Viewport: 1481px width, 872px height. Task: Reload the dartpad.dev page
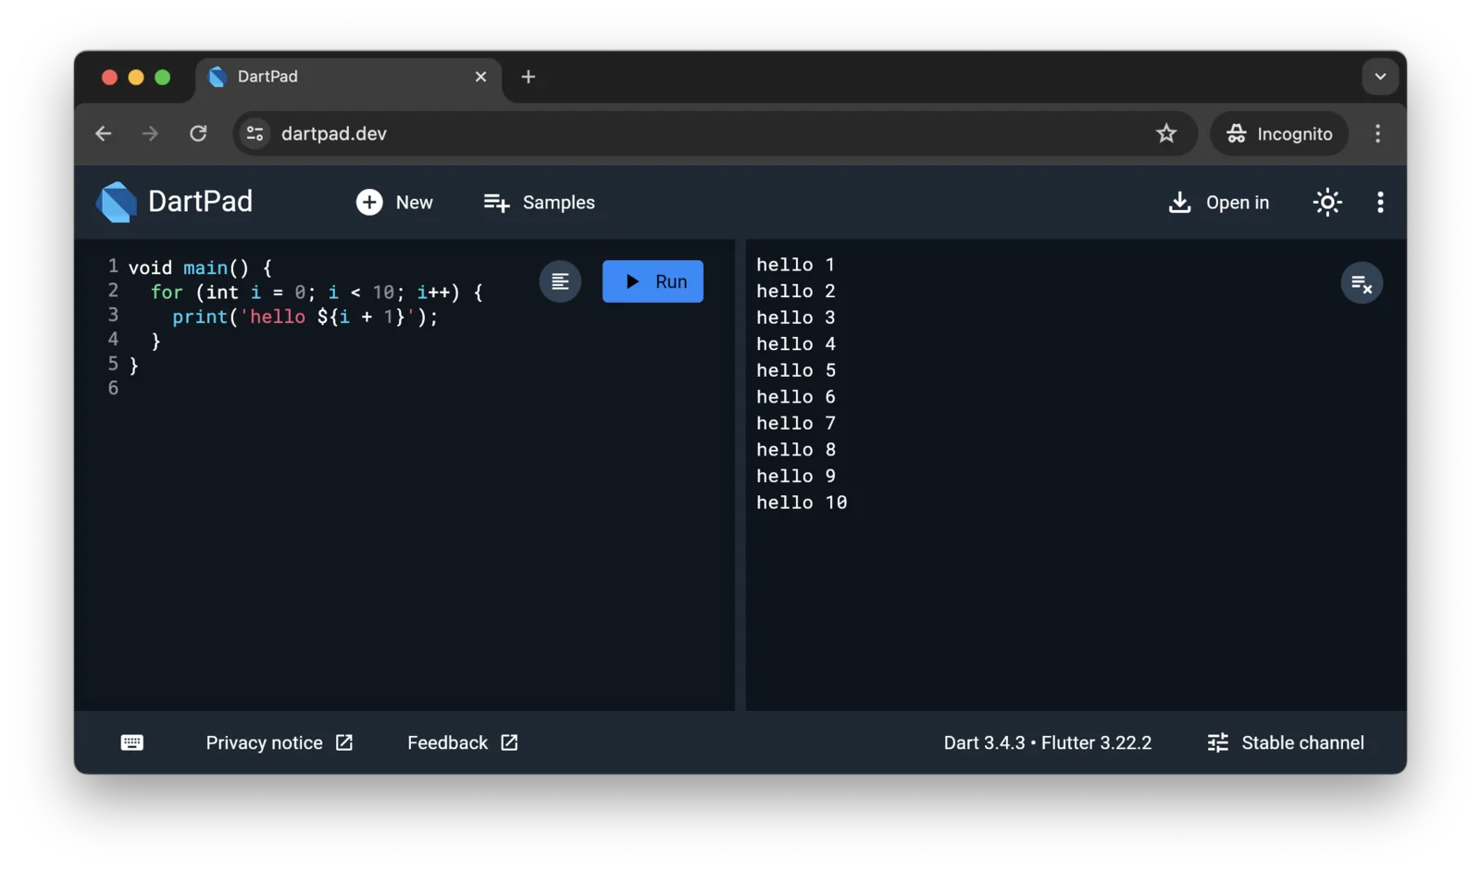(198, 133)
